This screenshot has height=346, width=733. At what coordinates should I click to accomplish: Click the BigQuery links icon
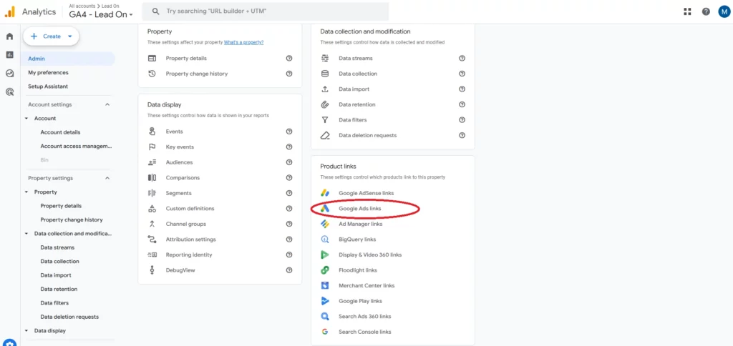(325, 239)
